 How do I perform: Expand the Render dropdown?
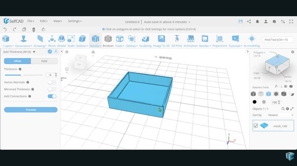(x=205, y=46)
